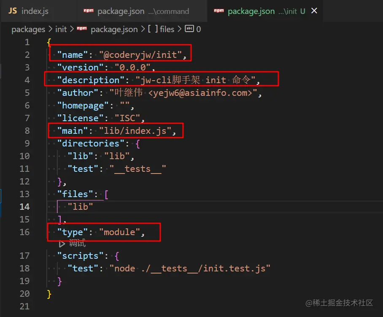Click the "description" key
The width and height of the screenshot is (383, 317).
click(91, 80)
